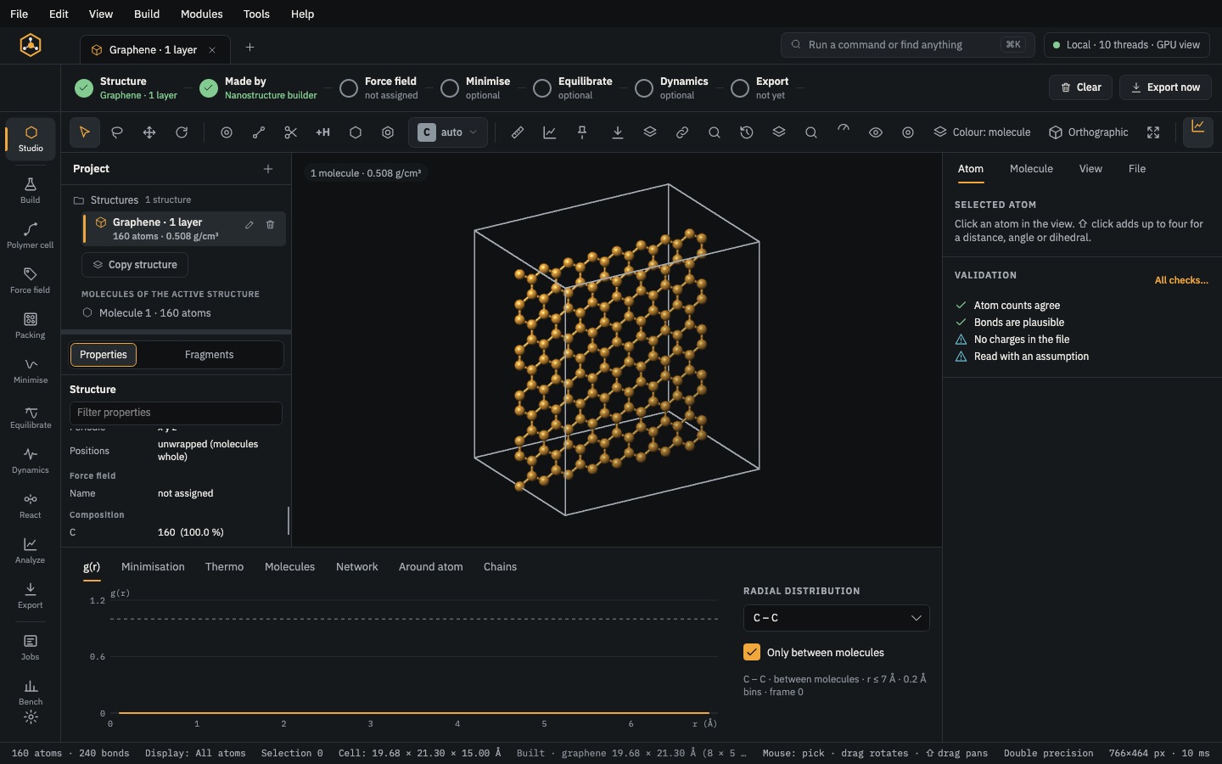Add a new tab with the plus button
1222x764 pixels.
tap(249, 48)
